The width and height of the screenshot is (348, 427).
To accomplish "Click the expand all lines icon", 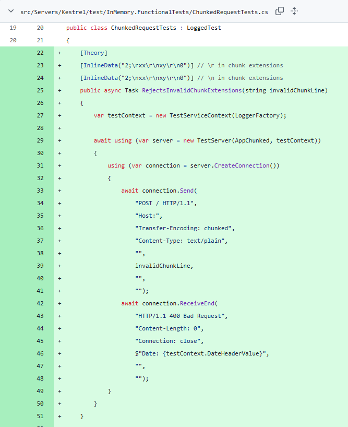I will 294,11.
